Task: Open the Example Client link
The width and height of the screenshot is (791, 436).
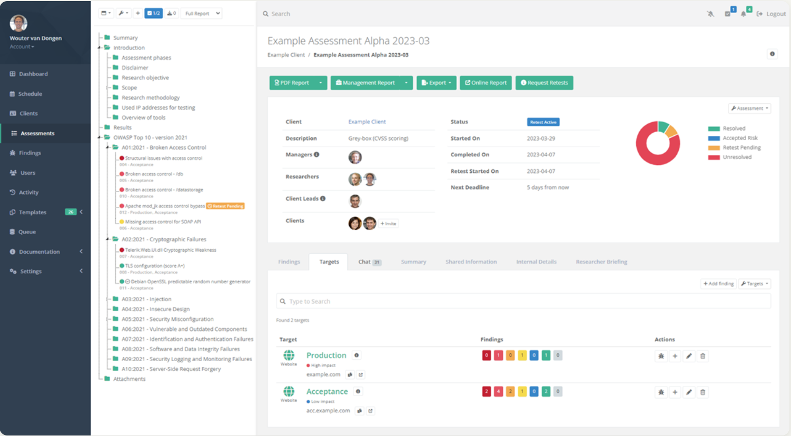Action: pyautogui.click(x=367, y=122)
